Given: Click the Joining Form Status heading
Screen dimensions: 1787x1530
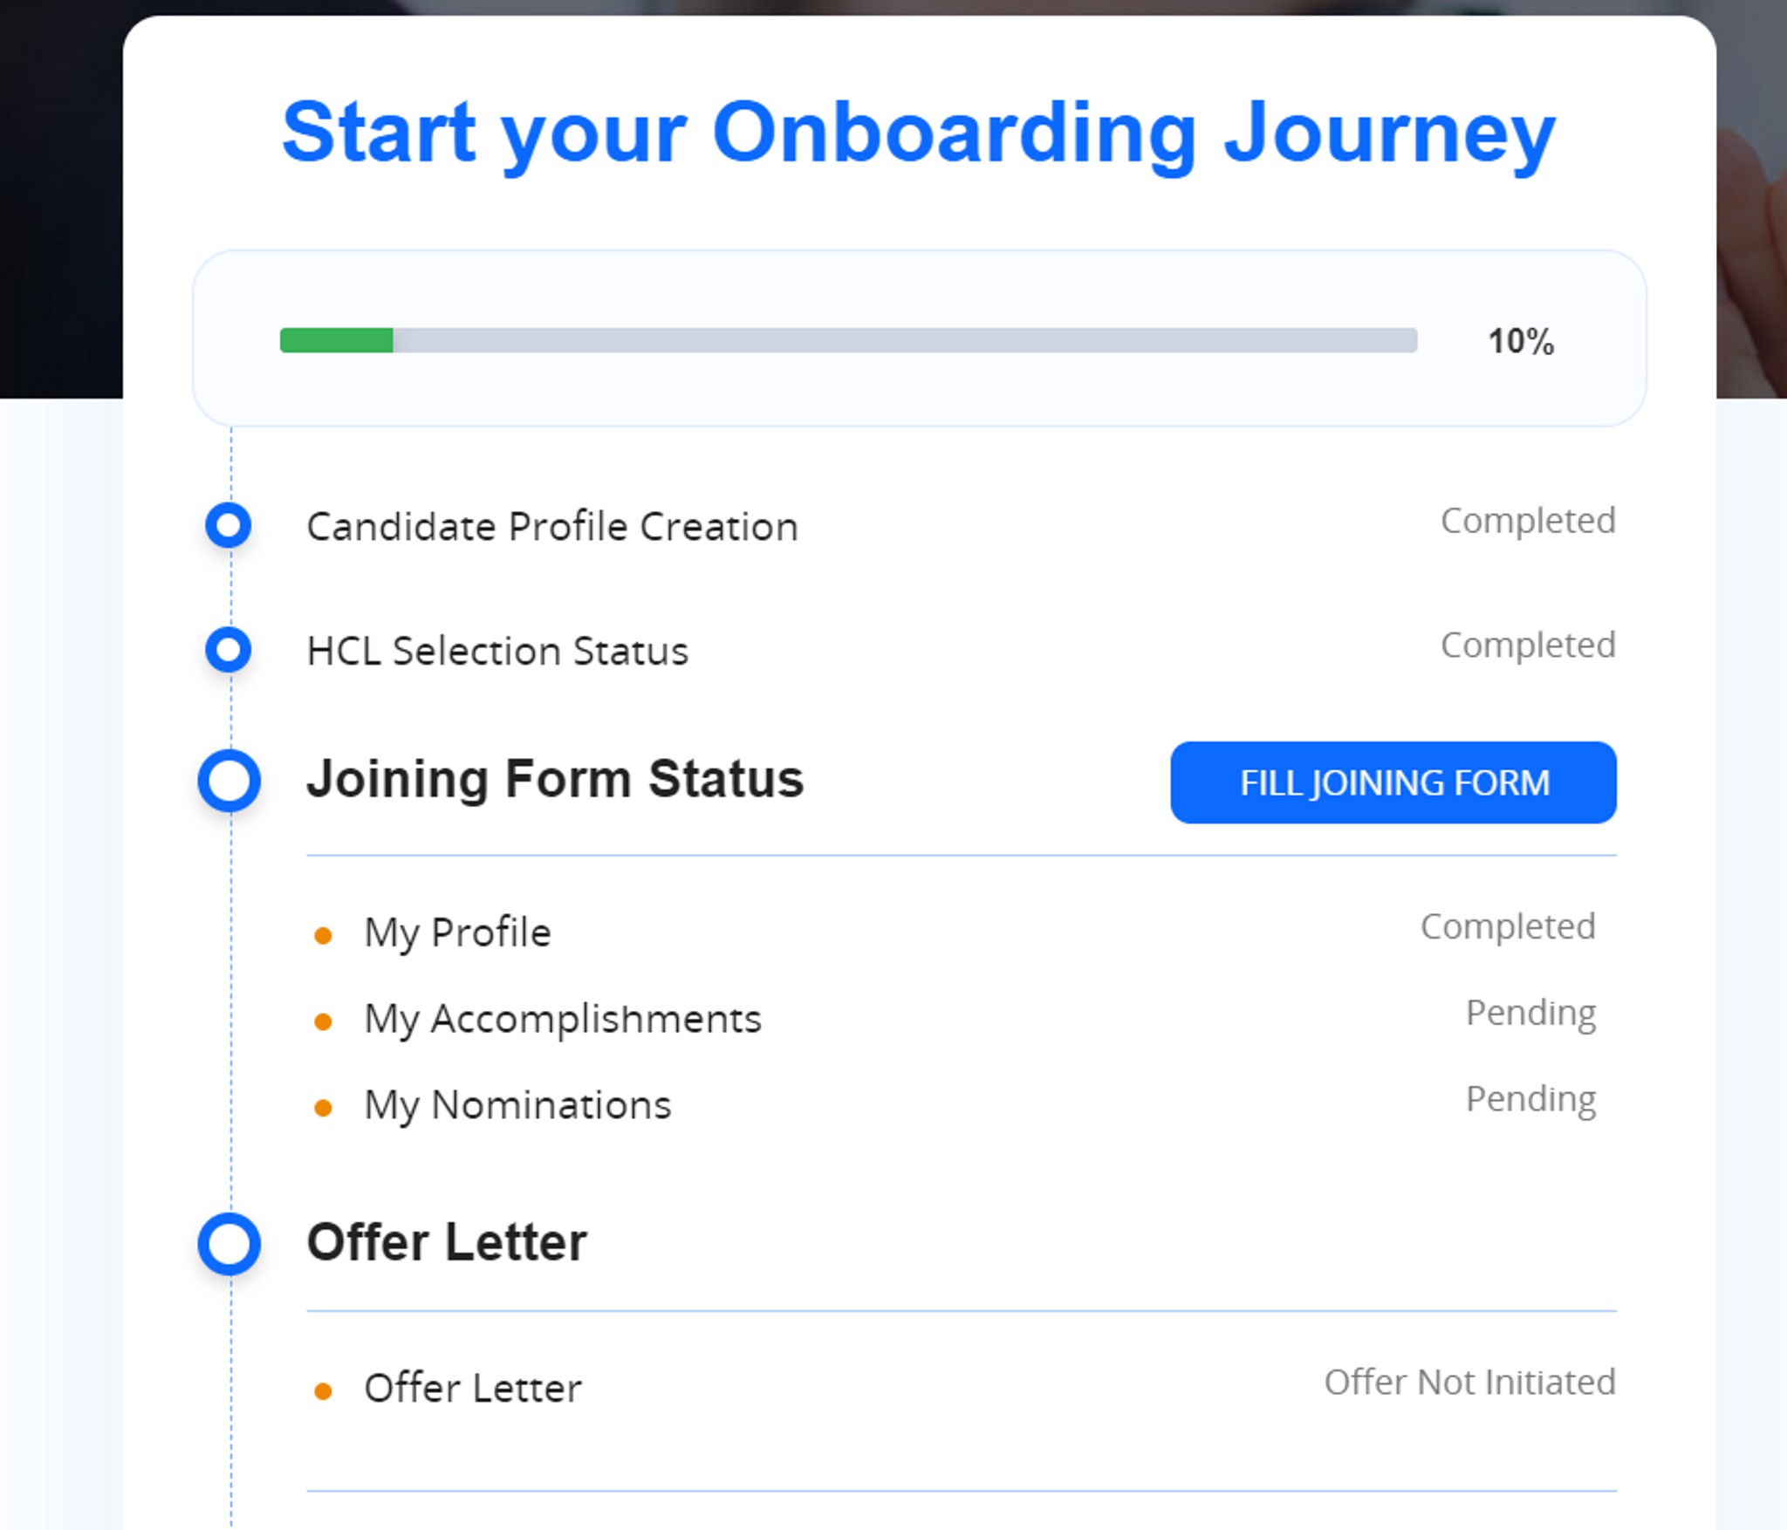Looking at the screenshot, I should [x=555, y=779].
